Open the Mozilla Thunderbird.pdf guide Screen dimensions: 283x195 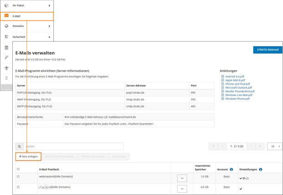pos(240,91)
